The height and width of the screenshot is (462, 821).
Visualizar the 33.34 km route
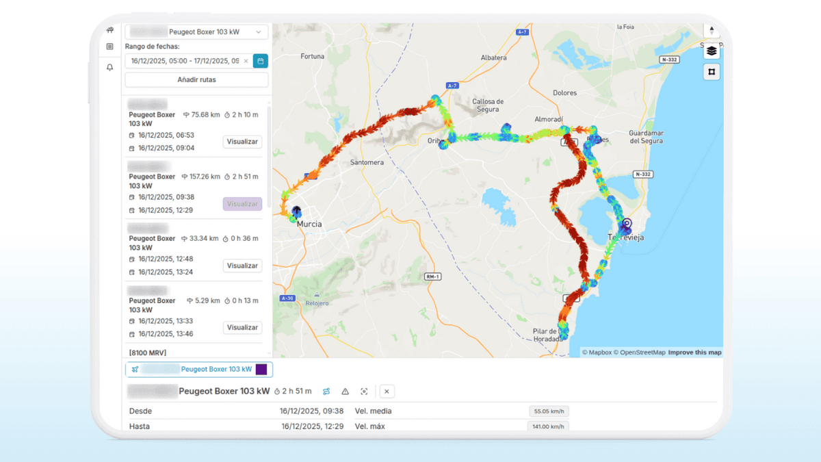[243, 266]
